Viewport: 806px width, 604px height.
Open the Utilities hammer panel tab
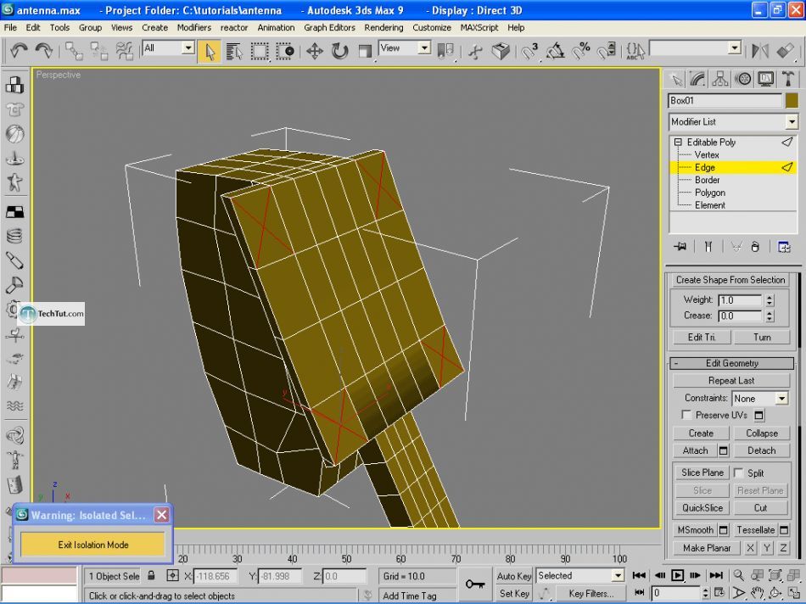tap(787, 79)
